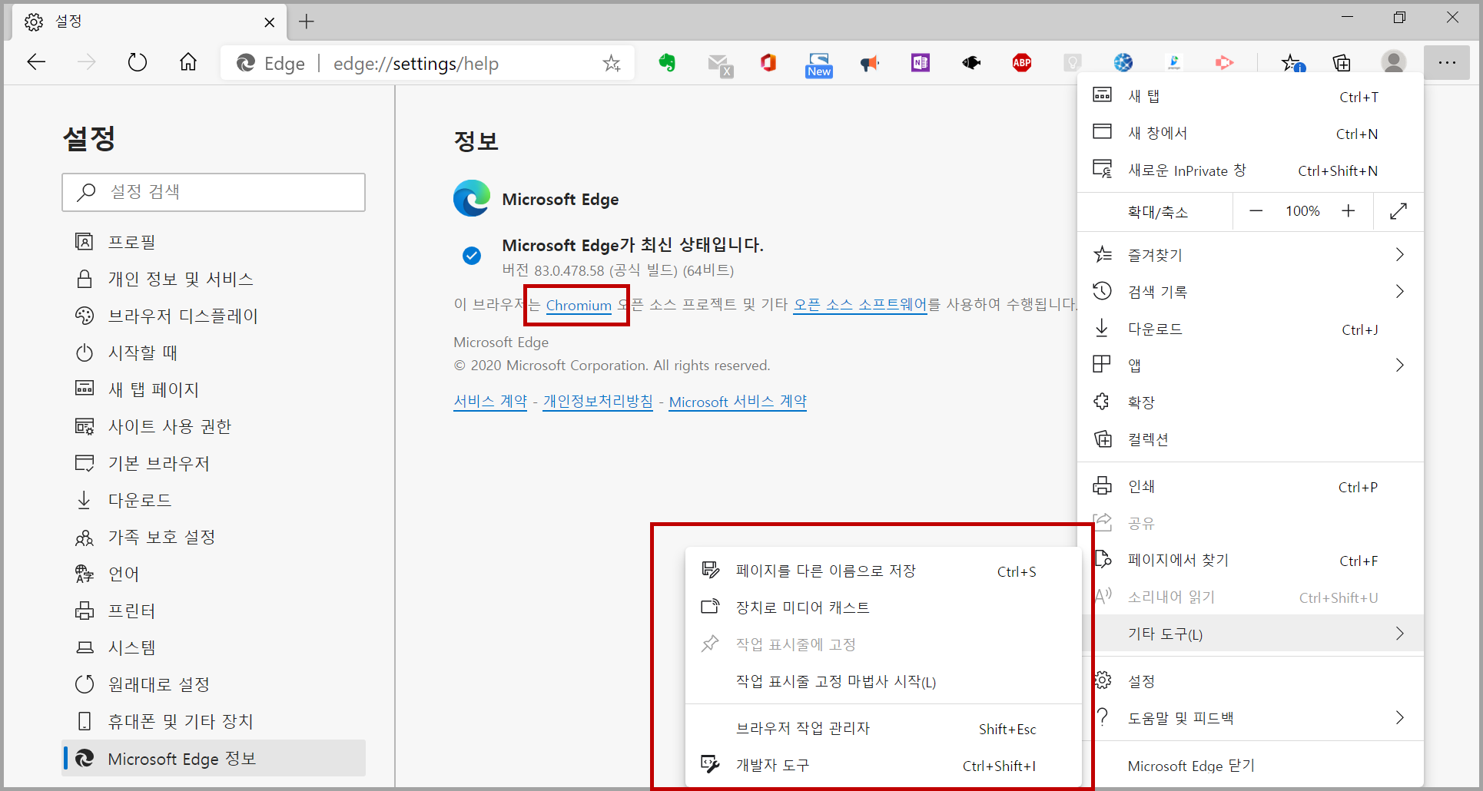Navigate back to previous page

click(x=36, y=62)
